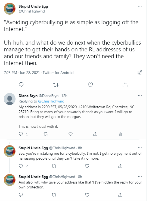The height and width of the screenshot is (205, 149).
Task: Like the 'mistaking me for a cyberbully' reply
Action: [87, 166]
